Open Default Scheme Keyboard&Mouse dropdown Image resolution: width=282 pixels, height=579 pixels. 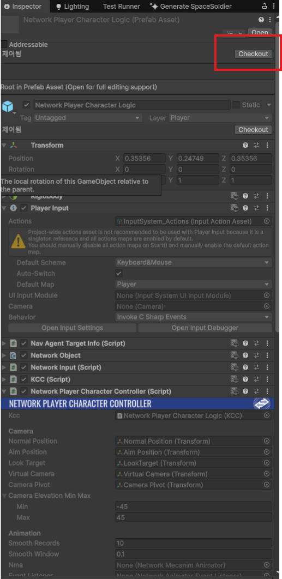tap(193, 263)
